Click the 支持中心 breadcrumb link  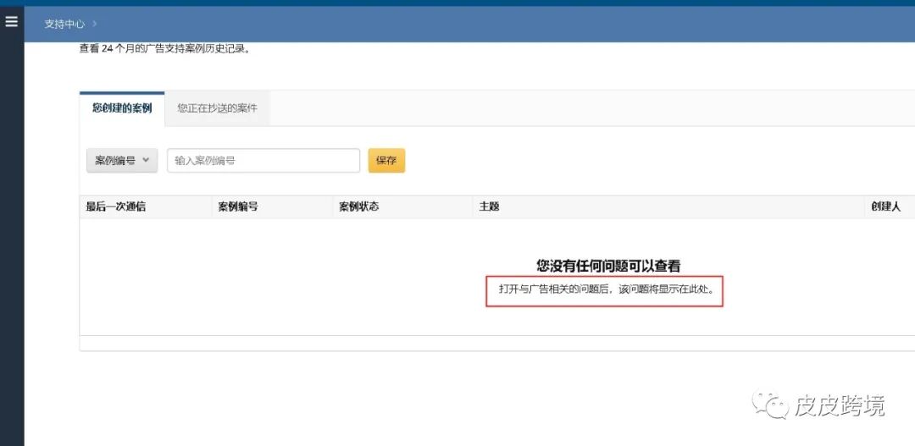point(64,24)
